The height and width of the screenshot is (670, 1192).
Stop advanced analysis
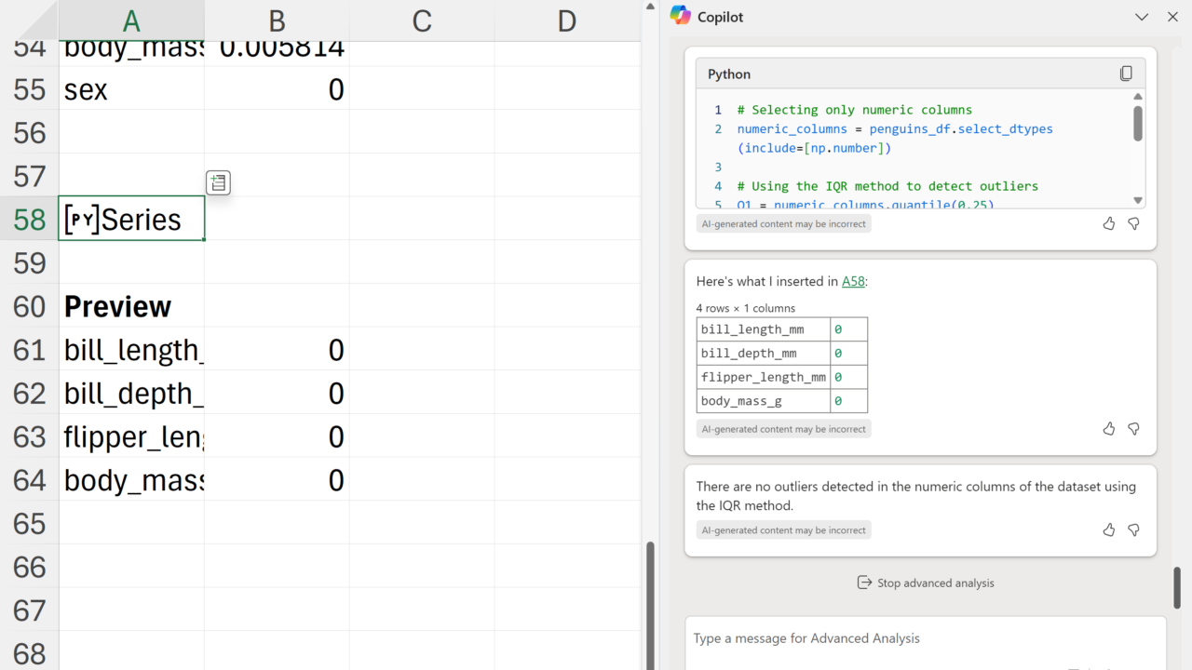point(925,583)
